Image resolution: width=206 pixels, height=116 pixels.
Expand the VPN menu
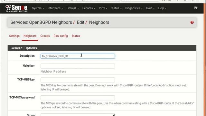[103, 8]
